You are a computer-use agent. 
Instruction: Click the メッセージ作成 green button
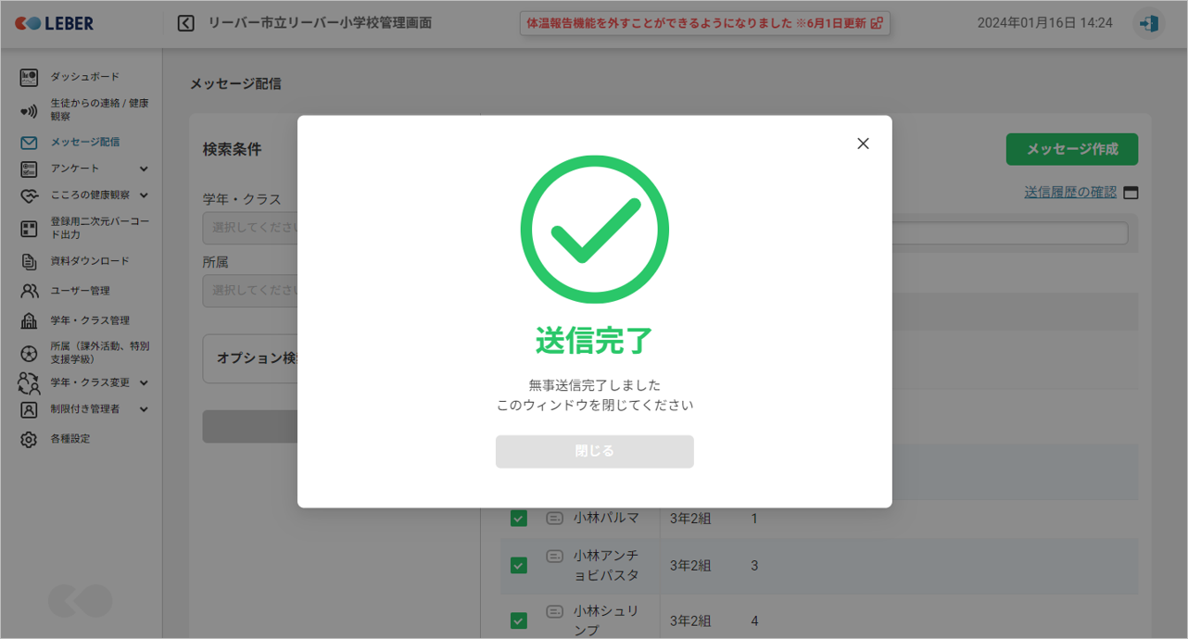[x=1071, y=149]
